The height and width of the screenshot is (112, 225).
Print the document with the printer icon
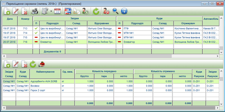point(35,11)
